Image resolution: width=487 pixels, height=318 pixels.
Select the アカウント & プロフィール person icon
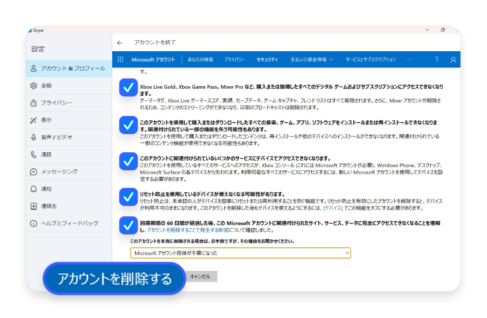click(x=34, y=69)
